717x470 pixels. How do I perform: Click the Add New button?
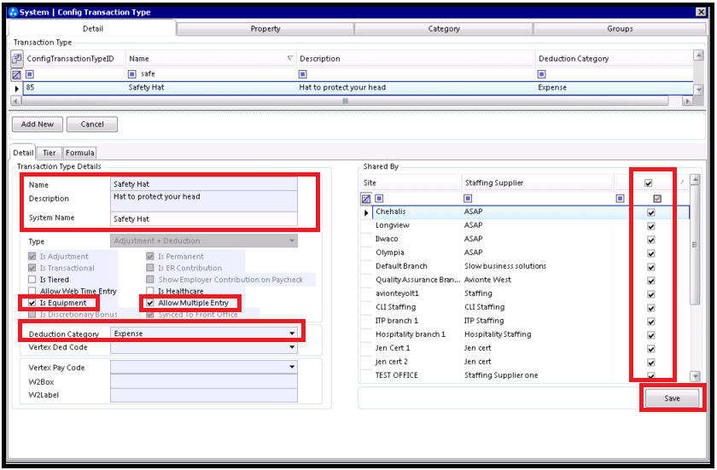coord(37,125)
